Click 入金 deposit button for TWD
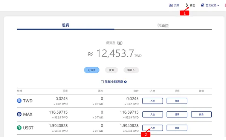The height and width of the screenshot is (140, 226). click(153, 101)
